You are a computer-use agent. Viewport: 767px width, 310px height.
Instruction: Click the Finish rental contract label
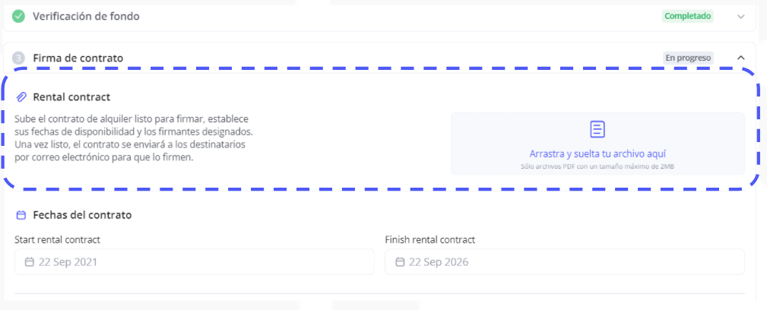pyautogui.click(x=430, y=239)
